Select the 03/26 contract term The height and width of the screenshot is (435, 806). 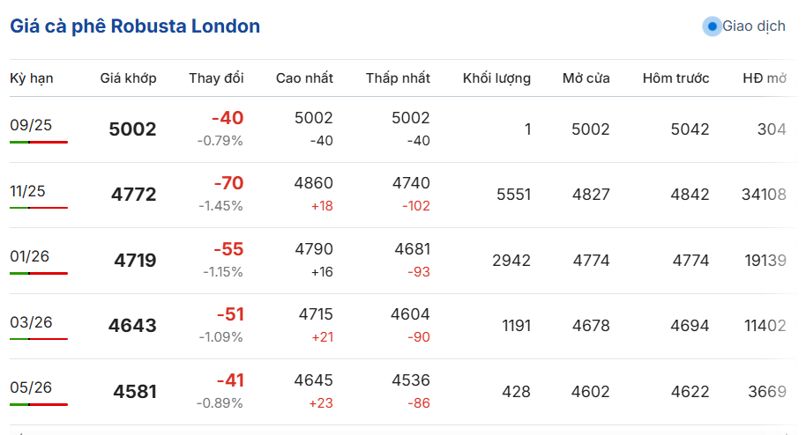click(31, 322)
